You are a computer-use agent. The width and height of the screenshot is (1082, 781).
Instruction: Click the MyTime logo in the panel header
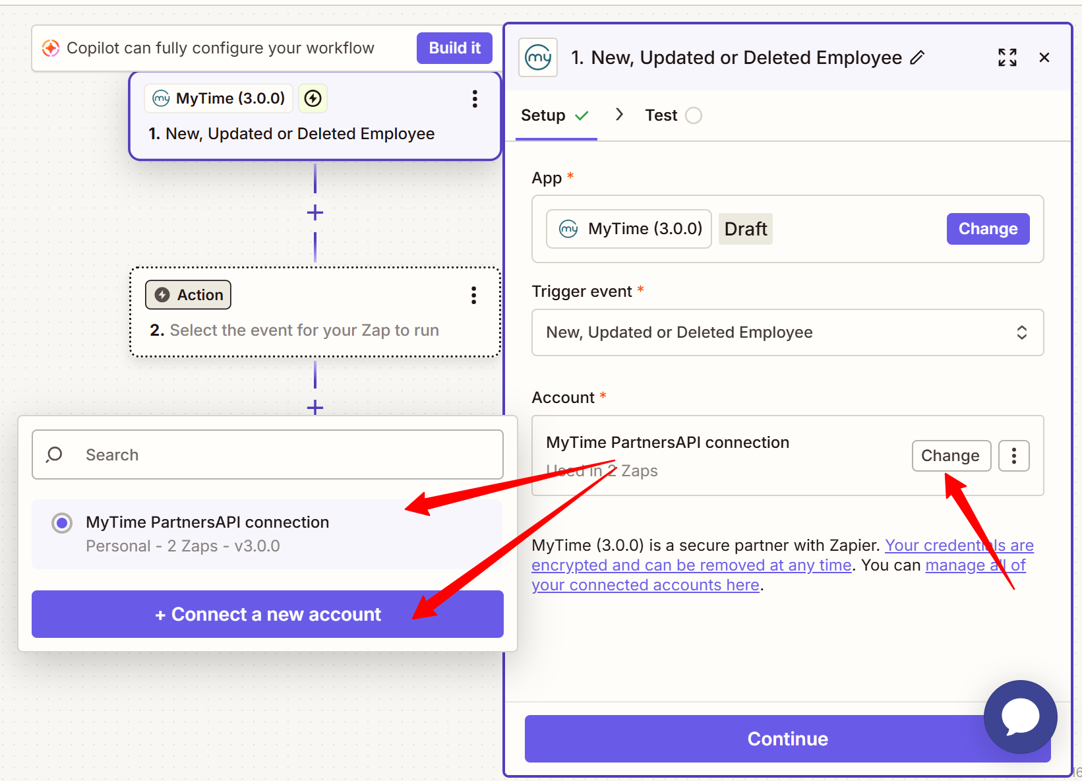pyautogui.click(x=538, y=57)
